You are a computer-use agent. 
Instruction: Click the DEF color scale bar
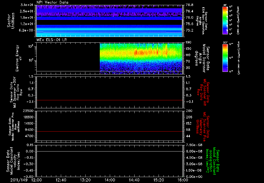(x=225, y=58)
